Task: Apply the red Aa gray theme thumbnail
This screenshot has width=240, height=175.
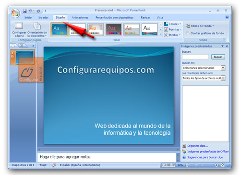Action: tap(132, 29)
